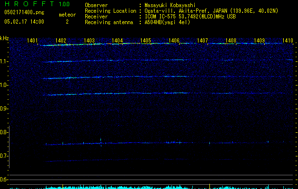Click the 1402 time marker
298x189 pixels.
[61, 41]
